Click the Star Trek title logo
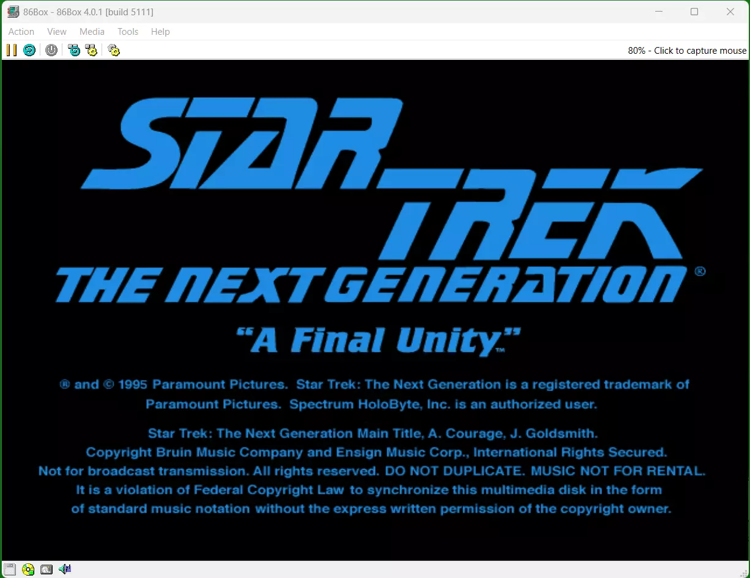 (x=392, y=177)
